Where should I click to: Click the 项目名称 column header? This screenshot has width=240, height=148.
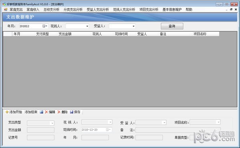pos(206,34)
